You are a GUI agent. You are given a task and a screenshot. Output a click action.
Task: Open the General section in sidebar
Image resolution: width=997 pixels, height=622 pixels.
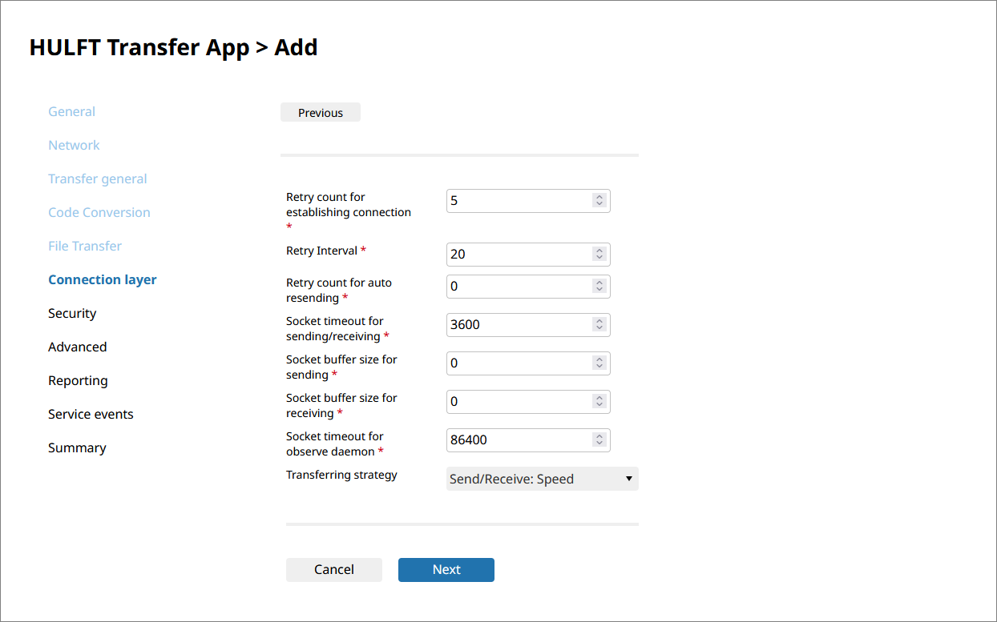click(71, 112)
